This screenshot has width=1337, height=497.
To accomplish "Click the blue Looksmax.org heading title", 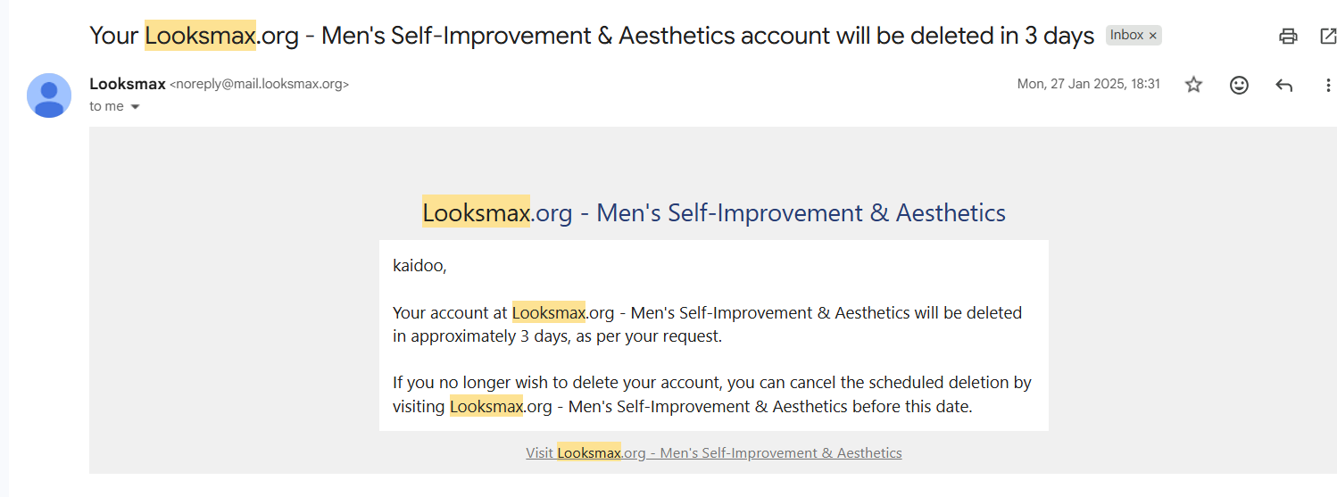I will pos(714,212).
